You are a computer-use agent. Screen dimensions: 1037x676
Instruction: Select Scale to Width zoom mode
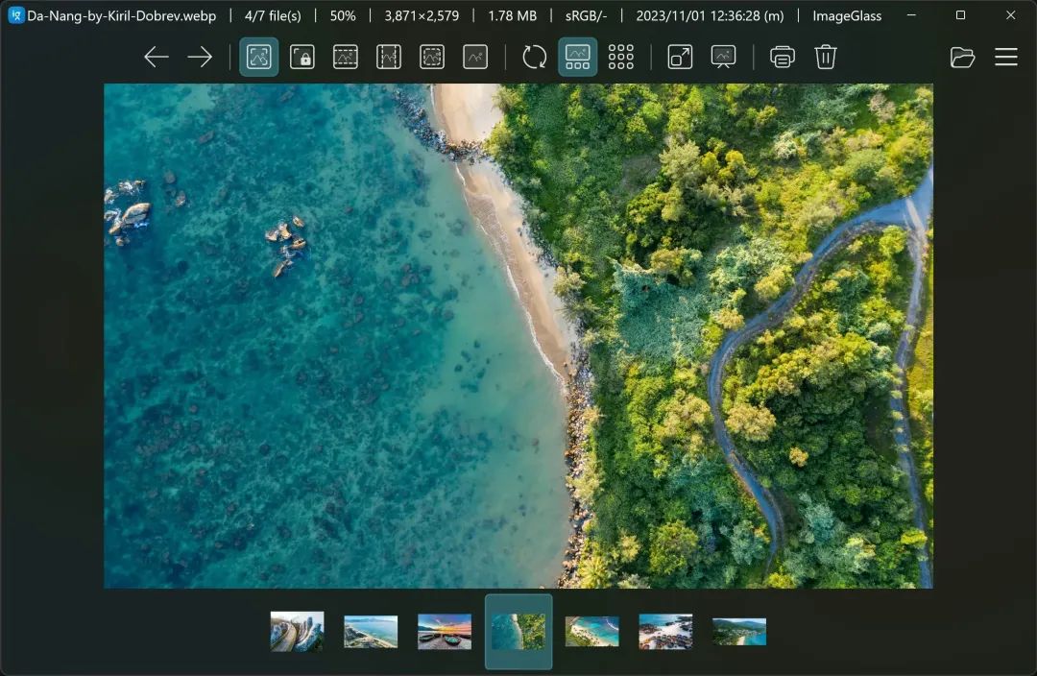coord(346,58)
